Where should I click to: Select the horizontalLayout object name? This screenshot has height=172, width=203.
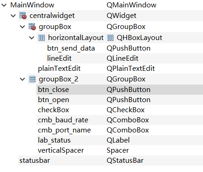(76, 38)
